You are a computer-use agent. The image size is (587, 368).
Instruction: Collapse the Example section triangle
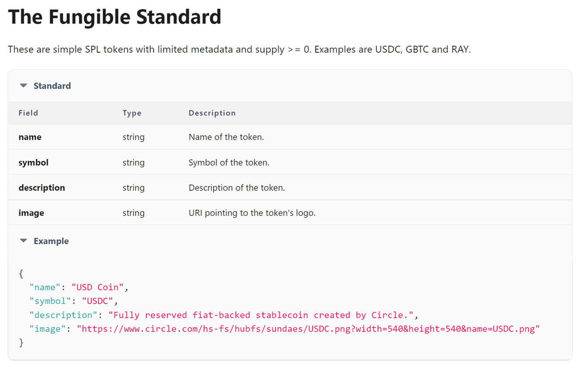coord(24,241)
